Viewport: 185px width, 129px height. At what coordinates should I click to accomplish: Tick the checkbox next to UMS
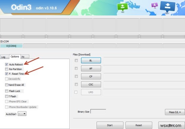click(x=76, y=92)
